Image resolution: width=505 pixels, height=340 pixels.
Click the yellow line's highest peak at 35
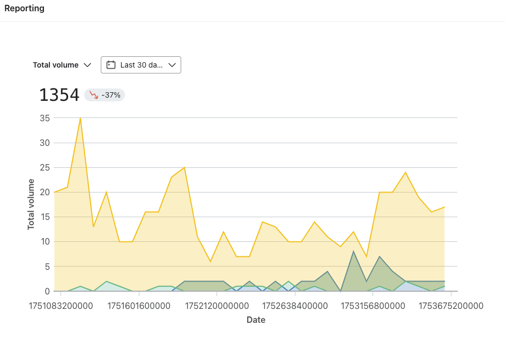80,118
